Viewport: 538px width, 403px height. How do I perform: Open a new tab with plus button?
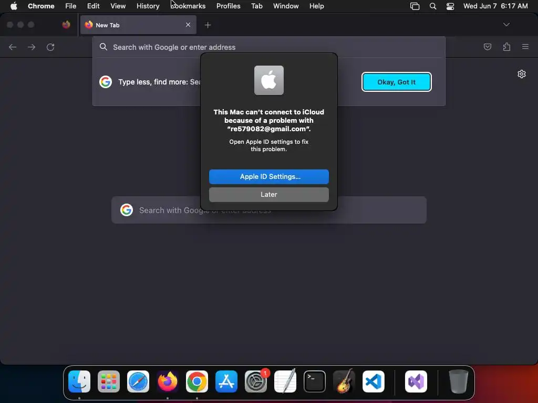(208, 25)
